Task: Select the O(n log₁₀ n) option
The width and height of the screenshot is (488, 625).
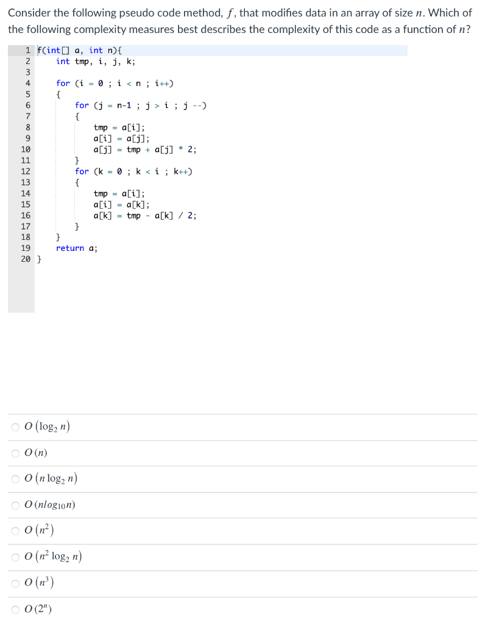Action: pyautogui.click(x=15, y=505)
